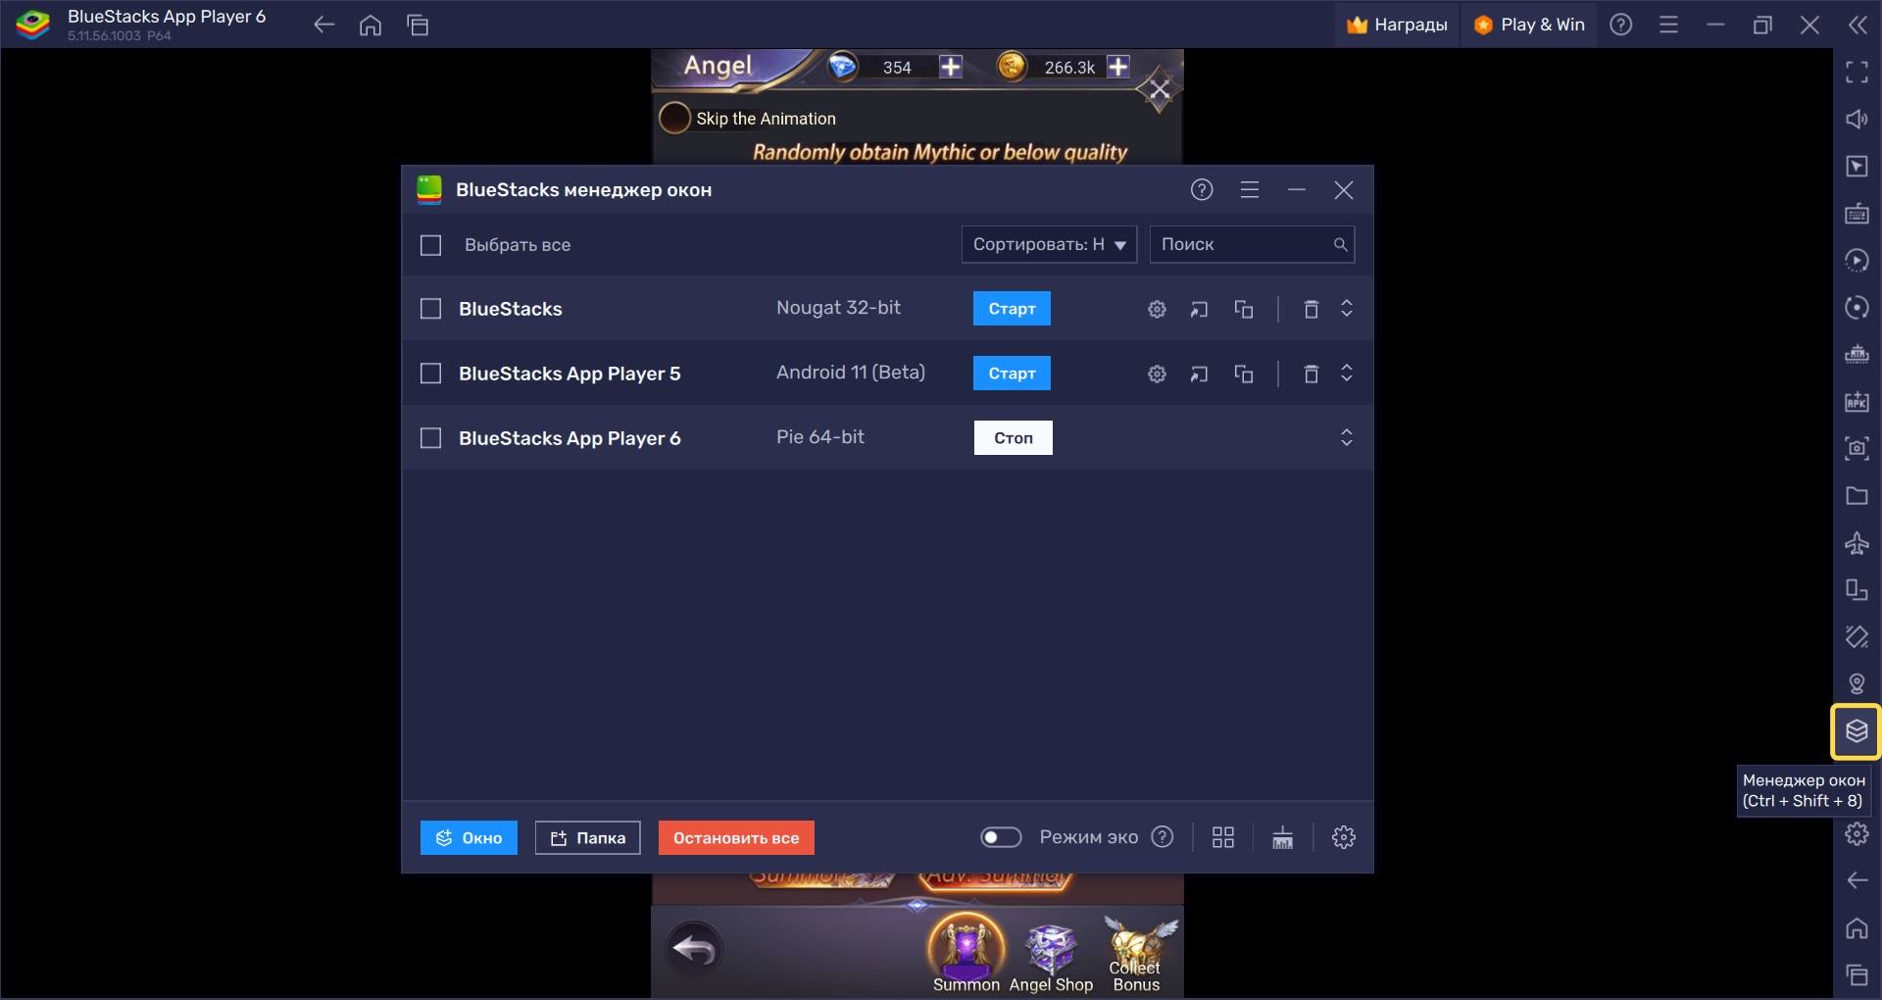The width and height of the screenshot is (1882, 1000).
Task: Click Collect Bonus in game
Action: coord(1137,955)
